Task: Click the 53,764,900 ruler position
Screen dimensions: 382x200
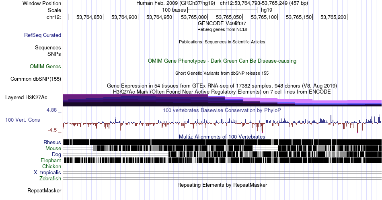Action: [x=124, y=17]
